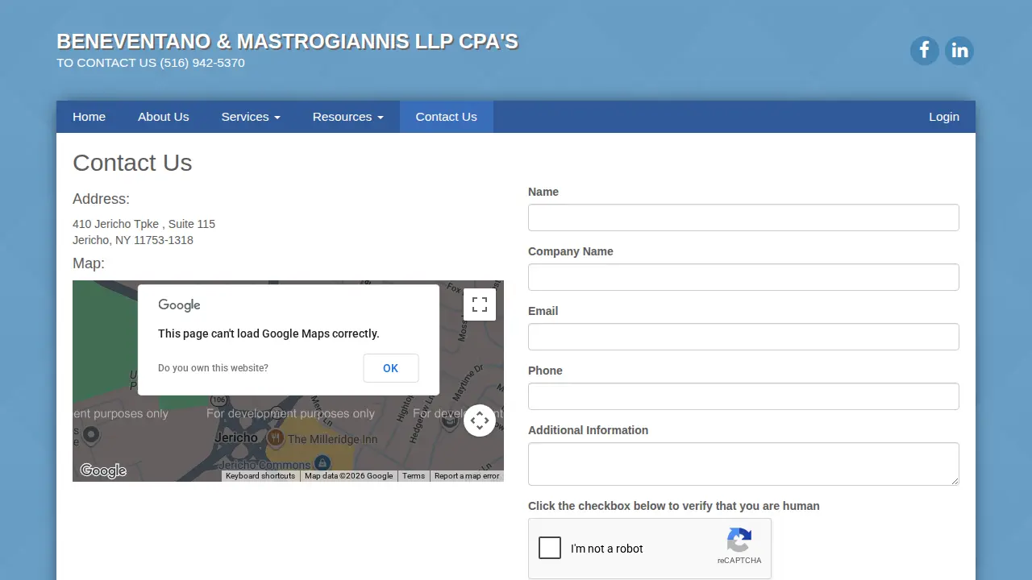Toggle fullscreen view on the map
1032x580 pixels.
coord(480,304)
